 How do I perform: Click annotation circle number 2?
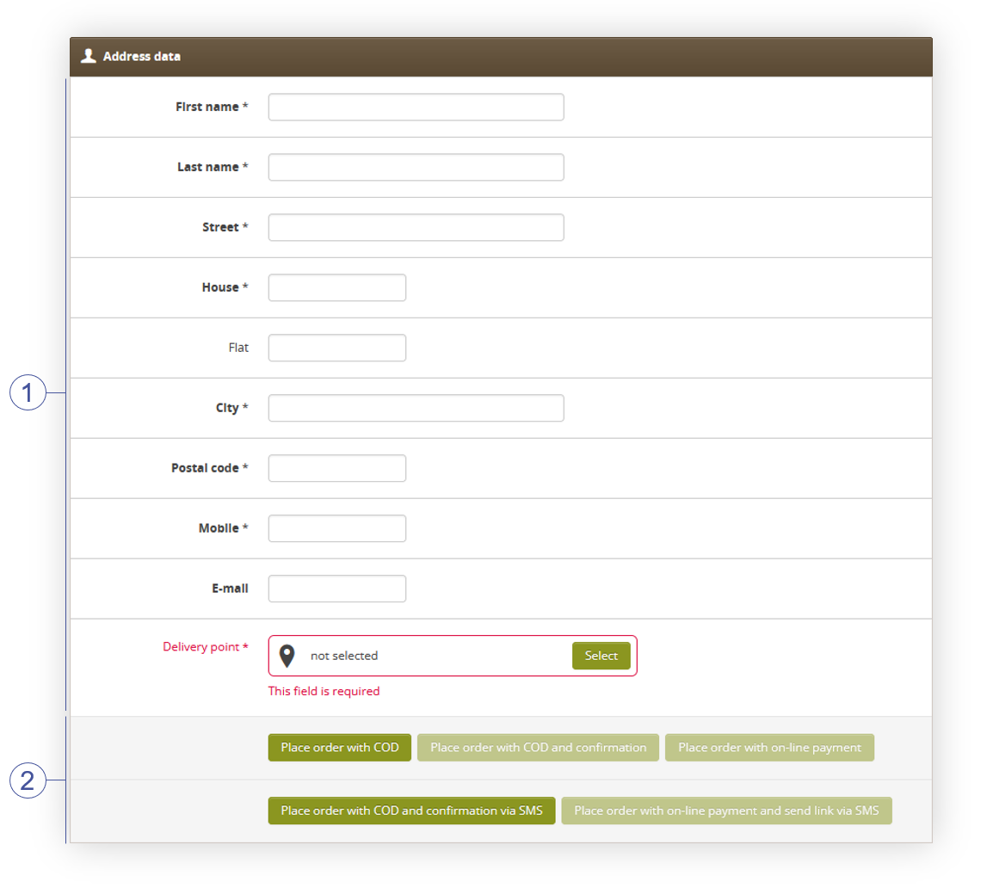pyautogui.click(x=28, y=780)
